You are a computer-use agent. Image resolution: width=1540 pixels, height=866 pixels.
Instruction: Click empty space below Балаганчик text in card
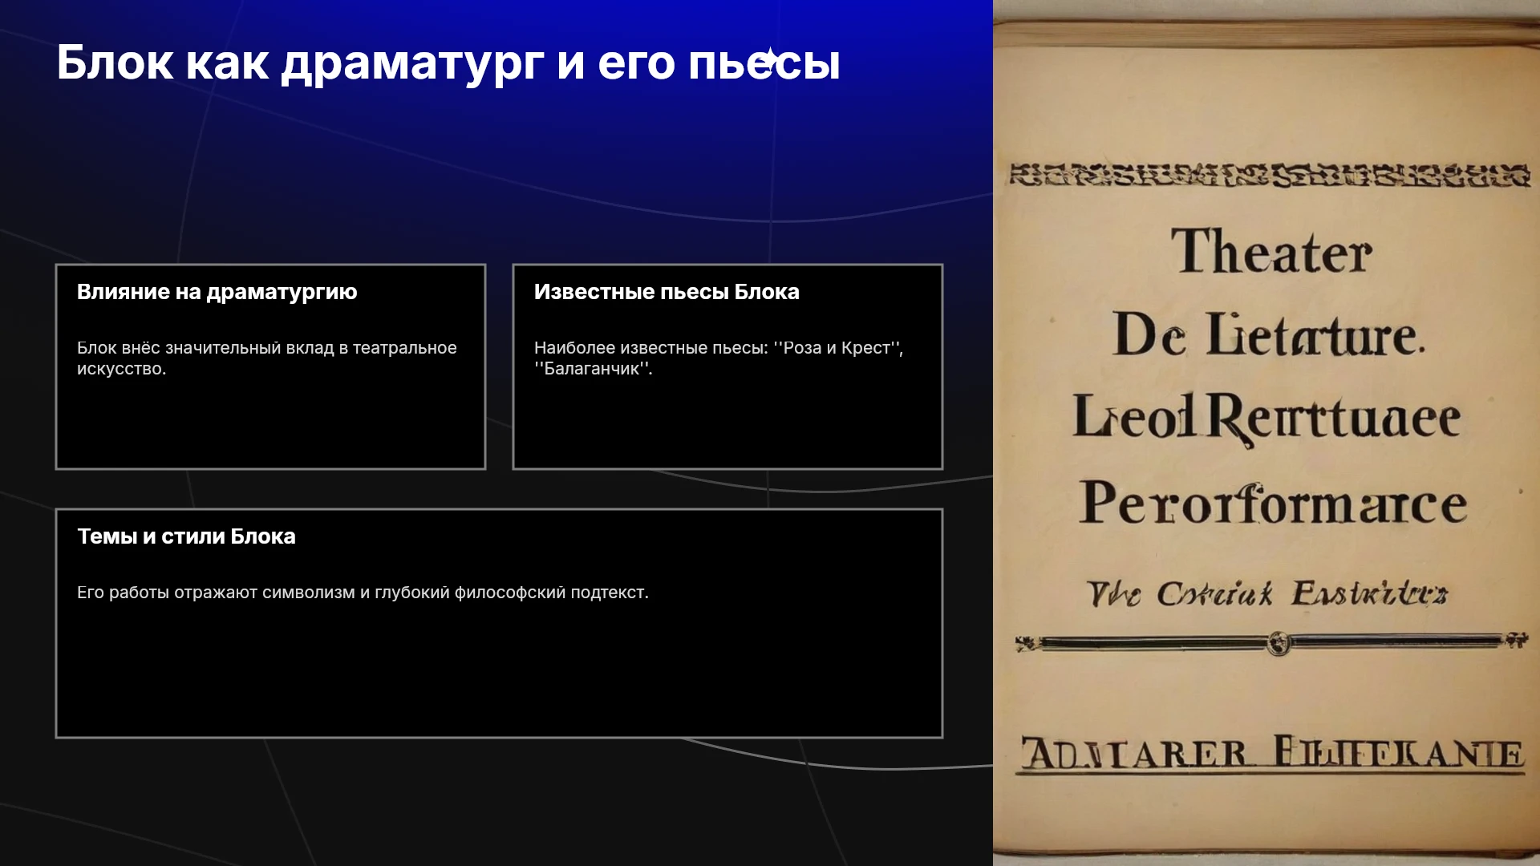pyautogui.click(x=727, y=425)
